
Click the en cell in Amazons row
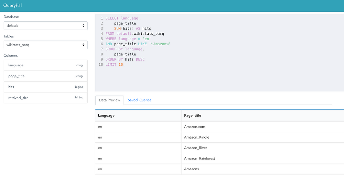pyautogui.click(x=138, y=169)
